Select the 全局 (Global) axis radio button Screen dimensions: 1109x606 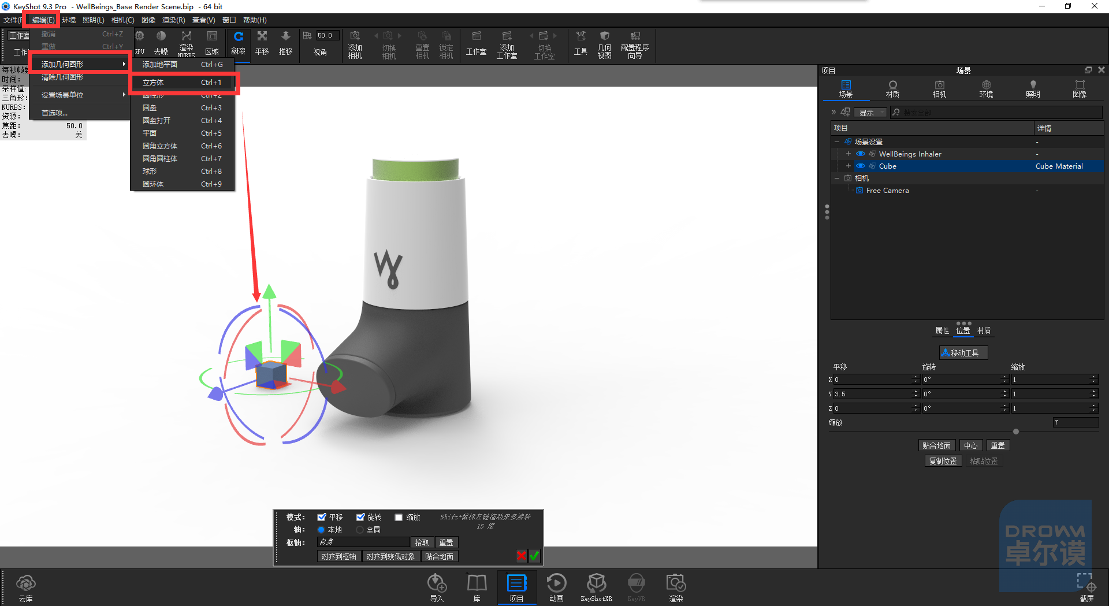pyautogui.click(x=360, y=530)
